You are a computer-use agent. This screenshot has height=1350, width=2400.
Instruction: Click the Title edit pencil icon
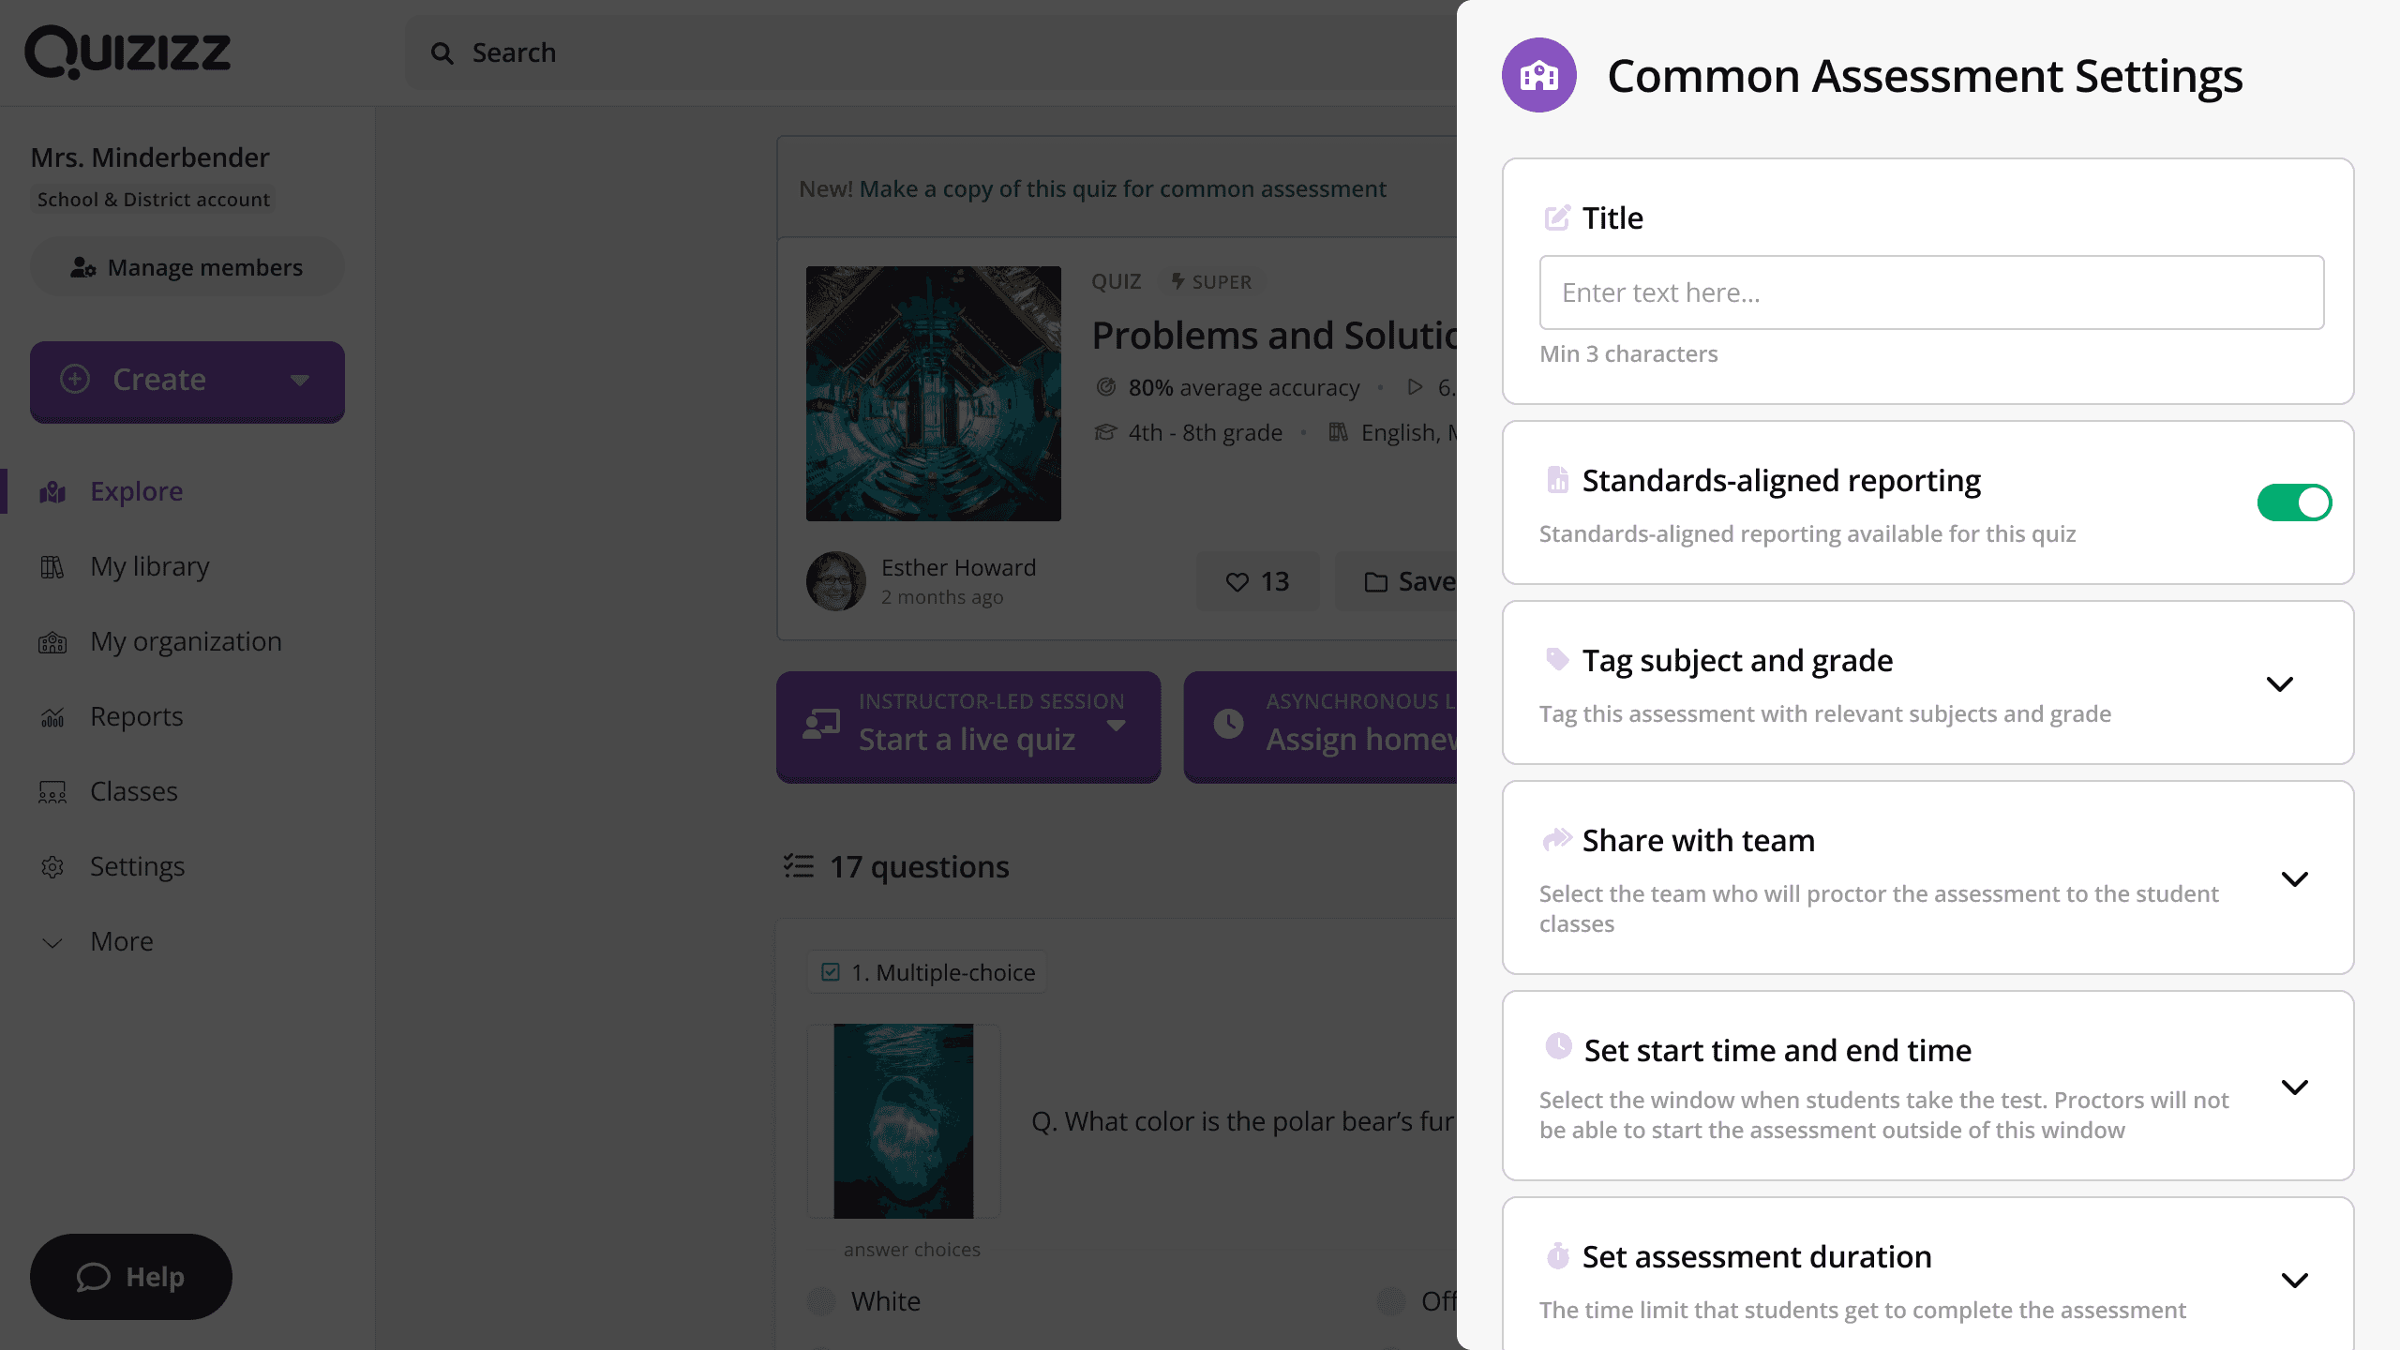click(1557, 217)
